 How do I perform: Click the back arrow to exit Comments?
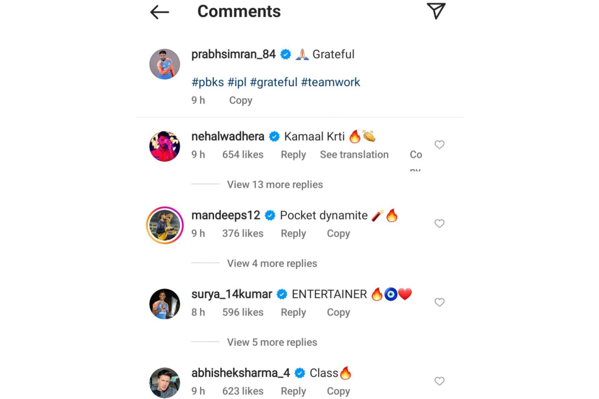[159, 12]
